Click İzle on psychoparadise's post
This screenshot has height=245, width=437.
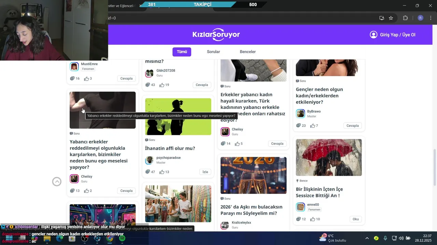pyautogui.click(x=205, y=172)
